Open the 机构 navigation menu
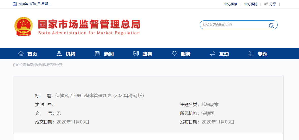299x140 pixels. [x=71, y=54]
